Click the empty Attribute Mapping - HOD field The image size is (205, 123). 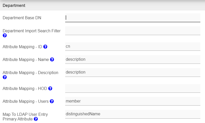click(133, 88)
